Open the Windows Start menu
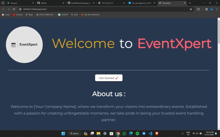Screen dimensions: 220x137 63,133
